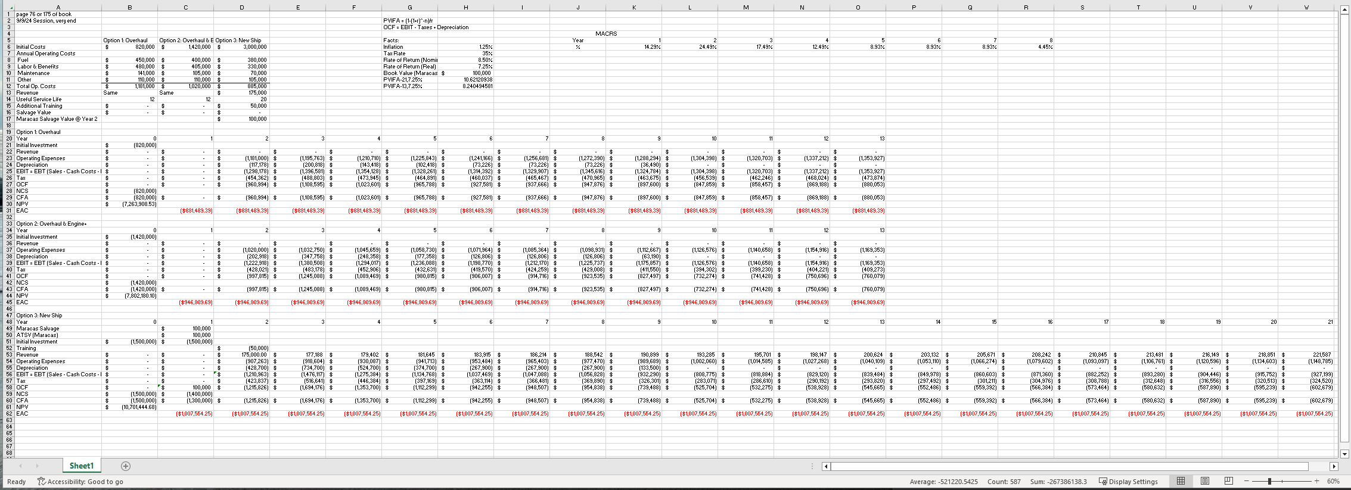Click the "Sum: -267386138.3" status value
The image size is (1351, 490).
click(x=1058, y=481)
